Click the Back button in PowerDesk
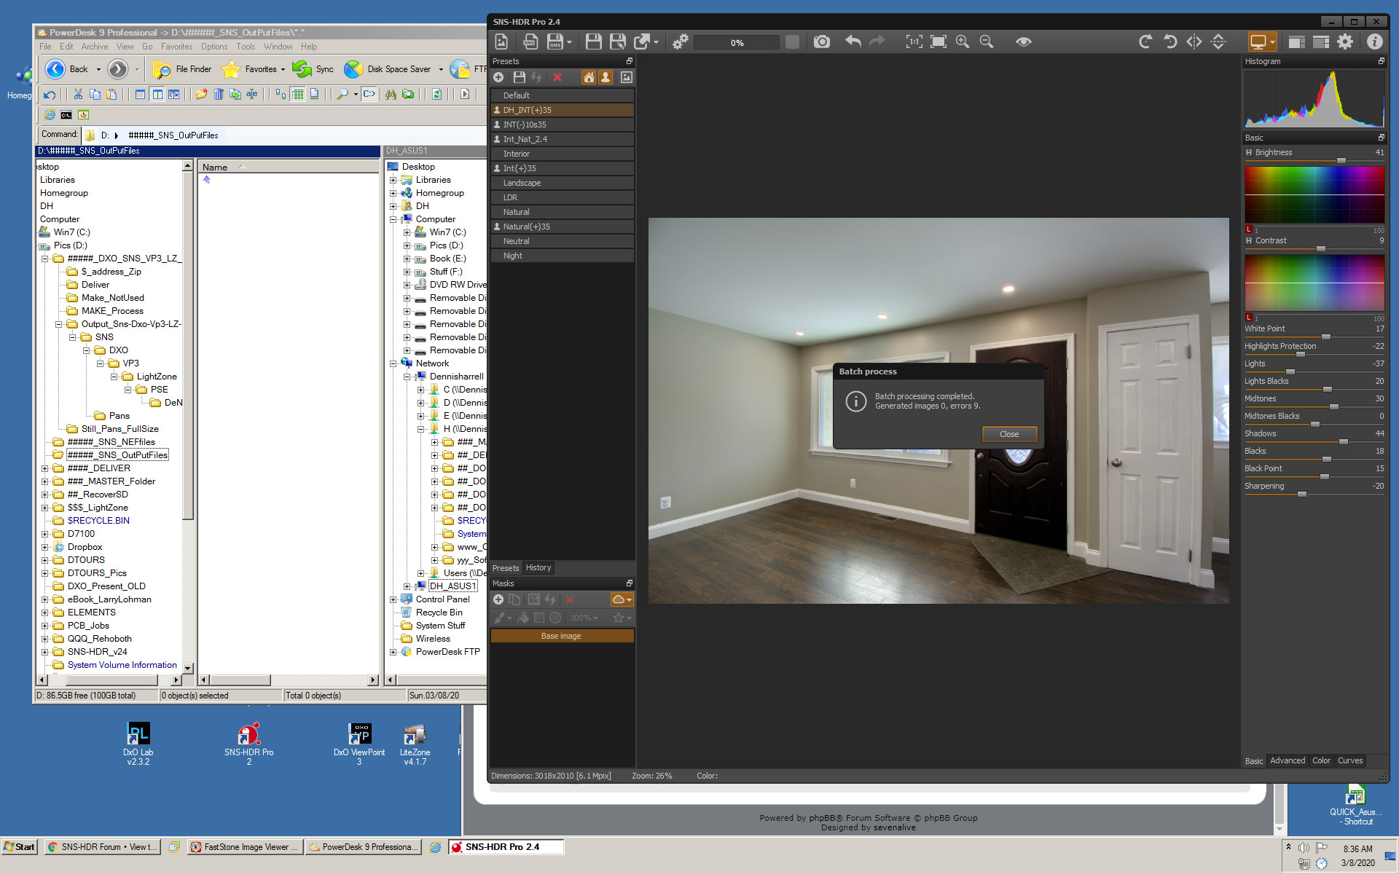This screenshot has width=1399, height=874. click(x=67, y=69)
